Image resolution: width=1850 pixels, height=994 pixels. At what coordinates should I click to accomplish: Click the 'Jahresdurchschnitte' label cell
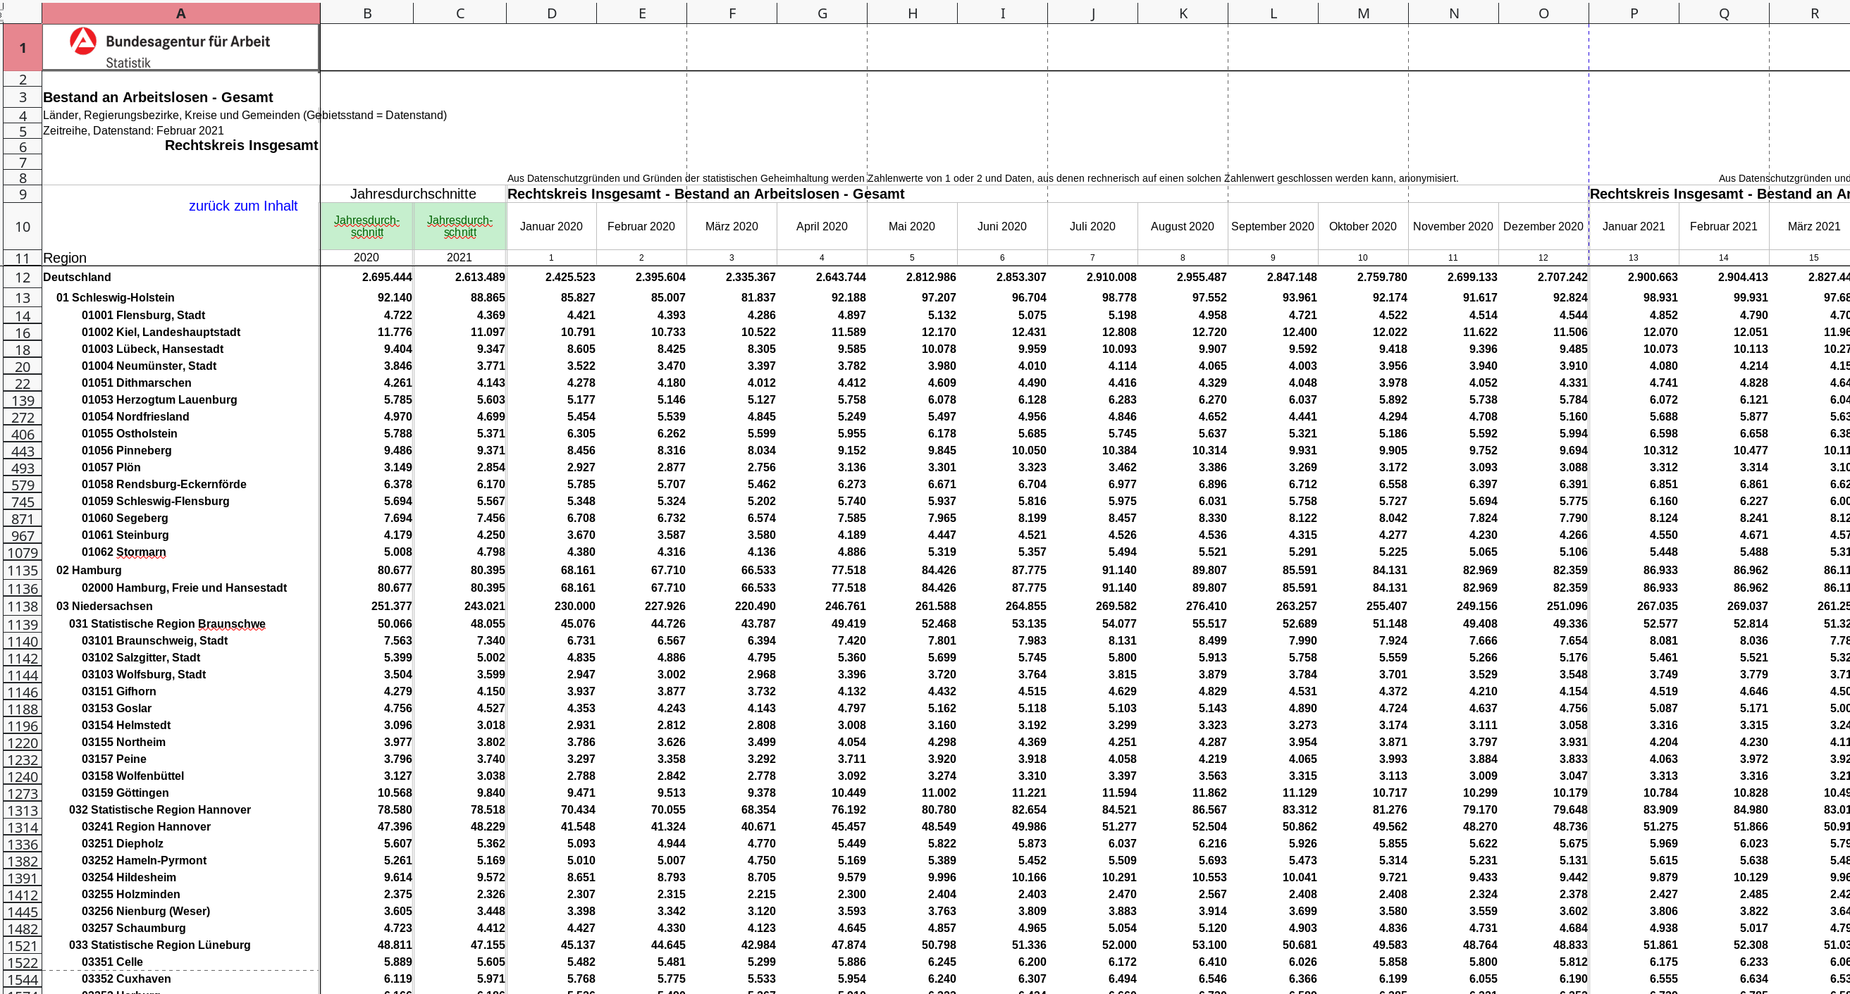(x=413, y=194)
